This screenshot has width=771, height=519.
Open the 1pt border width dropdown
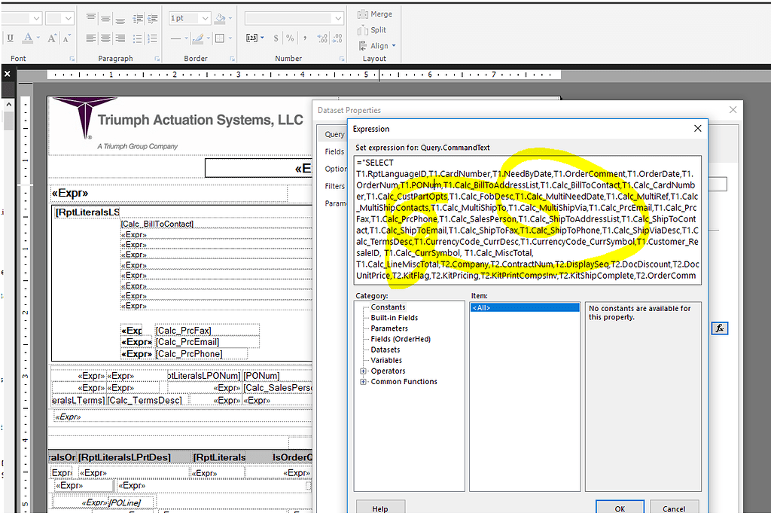(x=206, y=17)
